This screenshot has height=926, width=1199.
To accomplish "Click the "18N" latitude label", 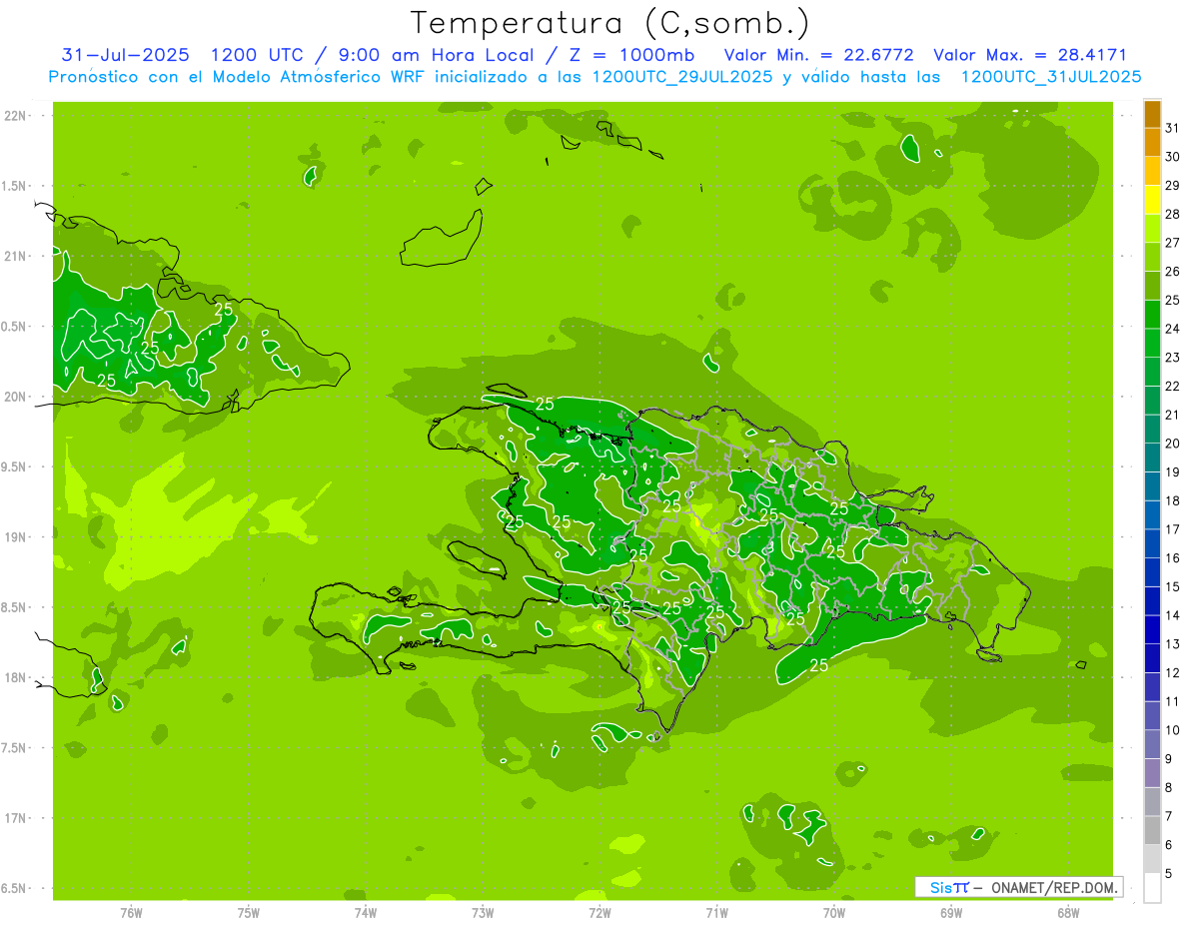I will point(15,677).
